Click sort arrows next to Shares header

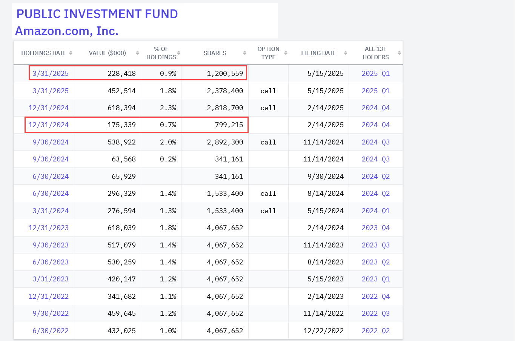click(x=244, y=53)
